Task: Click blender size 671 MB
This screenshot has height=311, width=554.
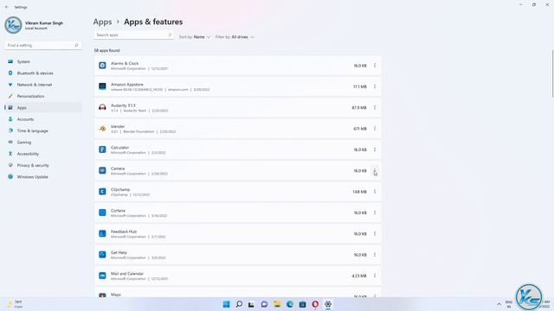Action: point(360,129)
